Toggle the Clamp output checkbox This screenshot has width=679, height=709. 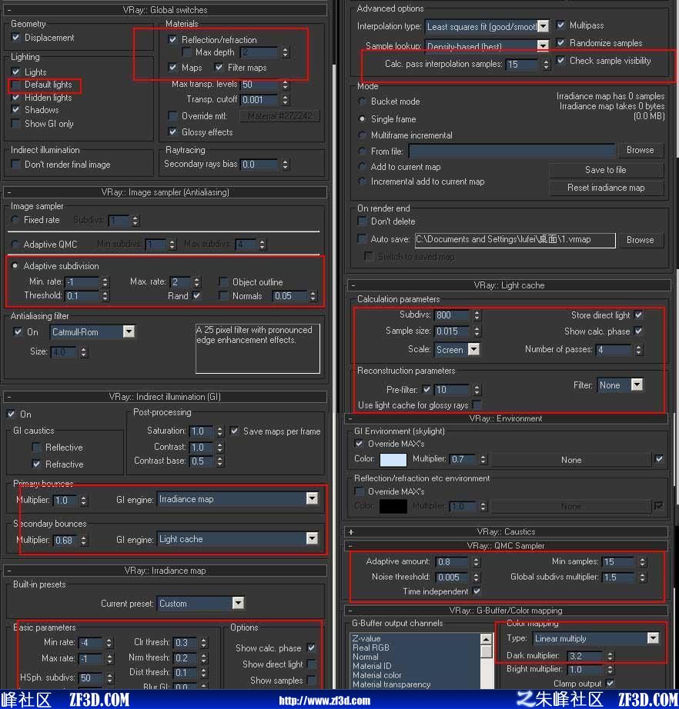tap(610, 683)
